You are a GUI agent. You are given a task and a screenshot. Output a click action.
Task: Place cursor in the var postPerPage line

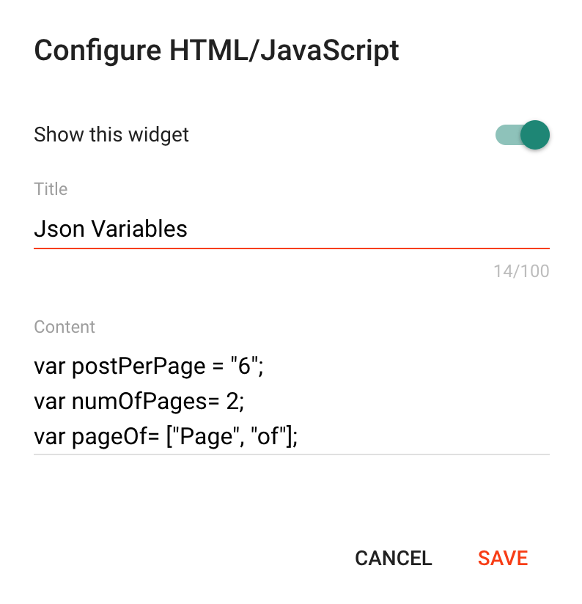[149, 366]
